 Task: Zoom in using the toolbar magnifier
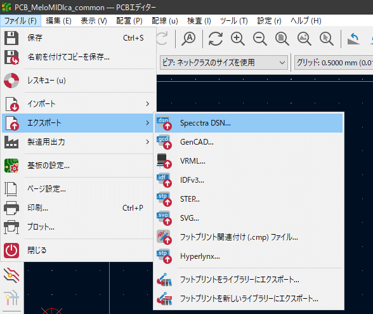238,39
